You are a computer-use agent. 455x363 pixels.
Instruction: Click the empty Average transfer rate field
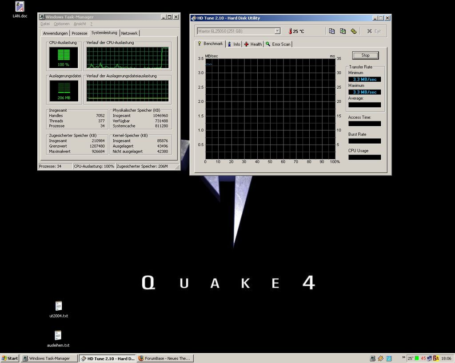pyautogui.click(x=364, y=105)
